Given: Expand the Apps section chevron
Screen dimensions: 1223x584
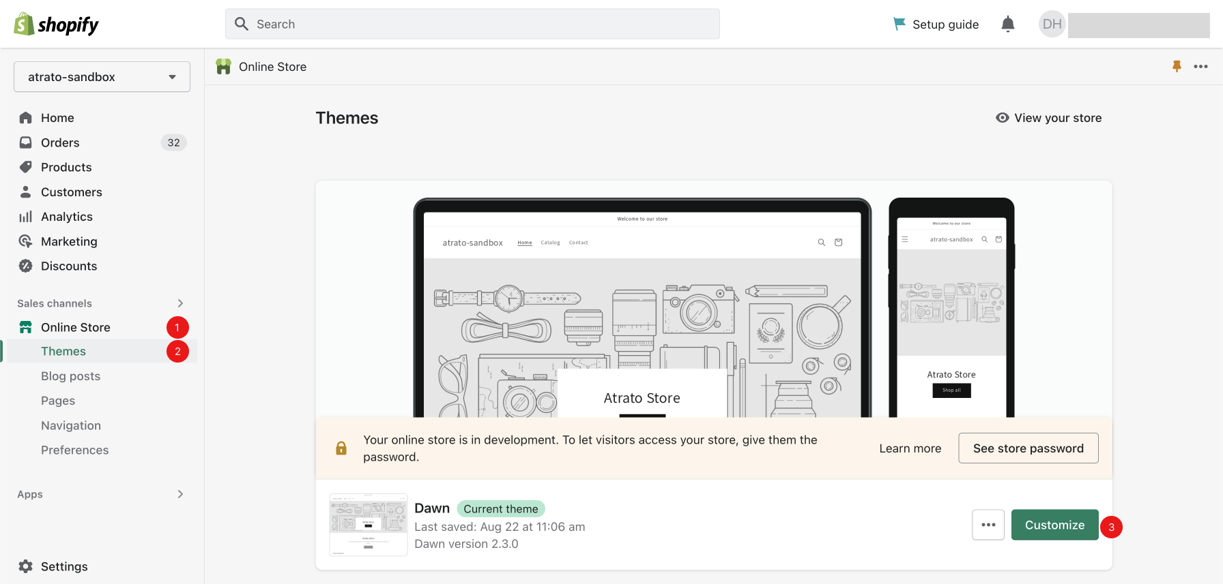Looking at the screenshot, I should pos(180,494).
